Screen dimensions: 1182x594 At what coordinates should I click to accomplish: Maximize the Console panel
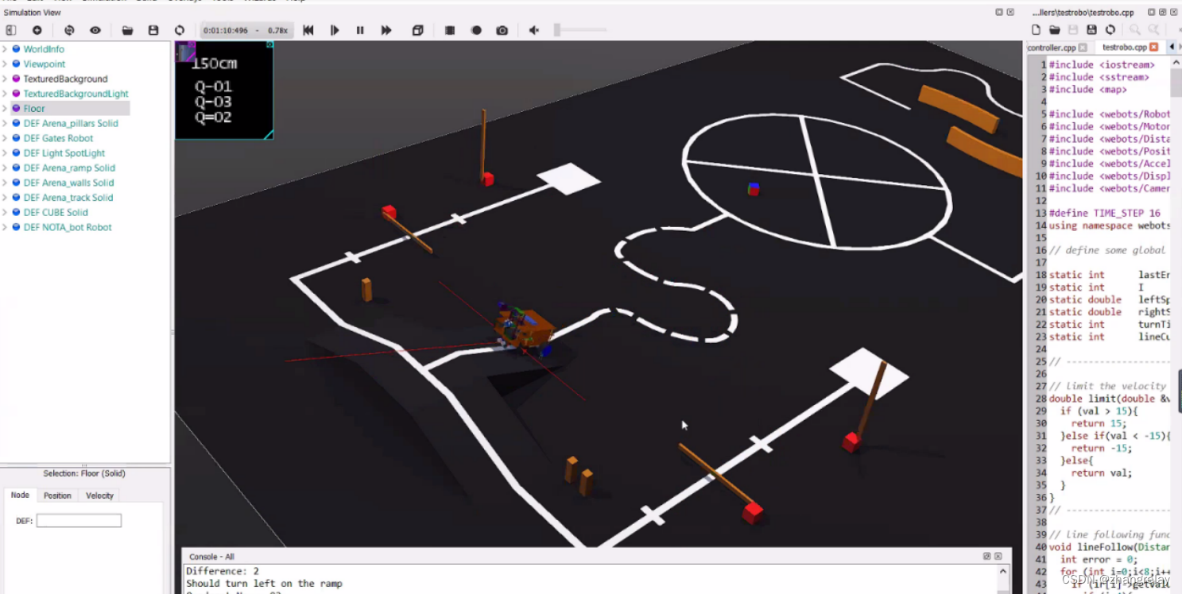986,557
